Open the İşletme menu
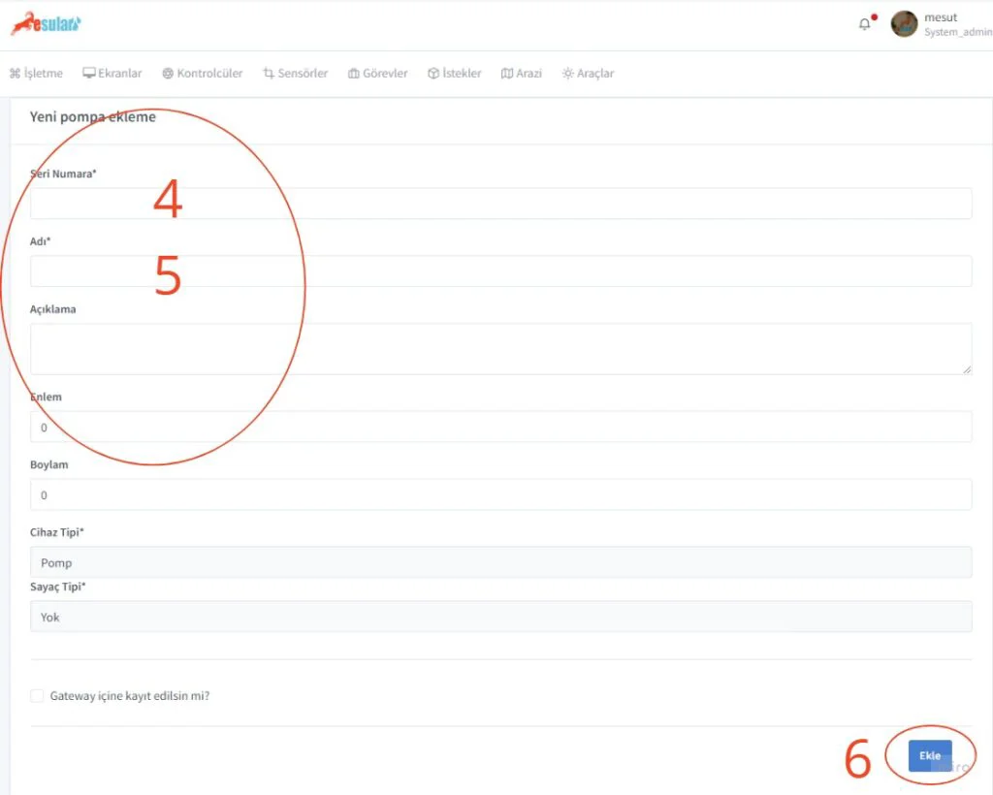Viewport: 993px width, 795px height. tap(36, 74)
